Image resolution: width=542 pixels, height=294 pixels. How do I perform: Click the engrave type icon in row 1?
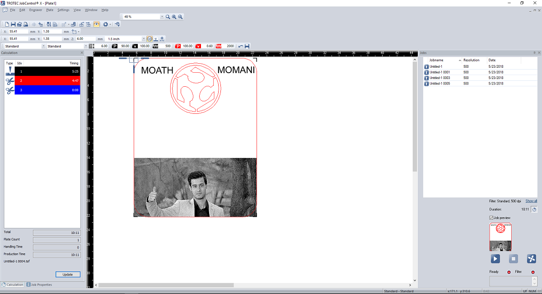(x=9, y=71)
